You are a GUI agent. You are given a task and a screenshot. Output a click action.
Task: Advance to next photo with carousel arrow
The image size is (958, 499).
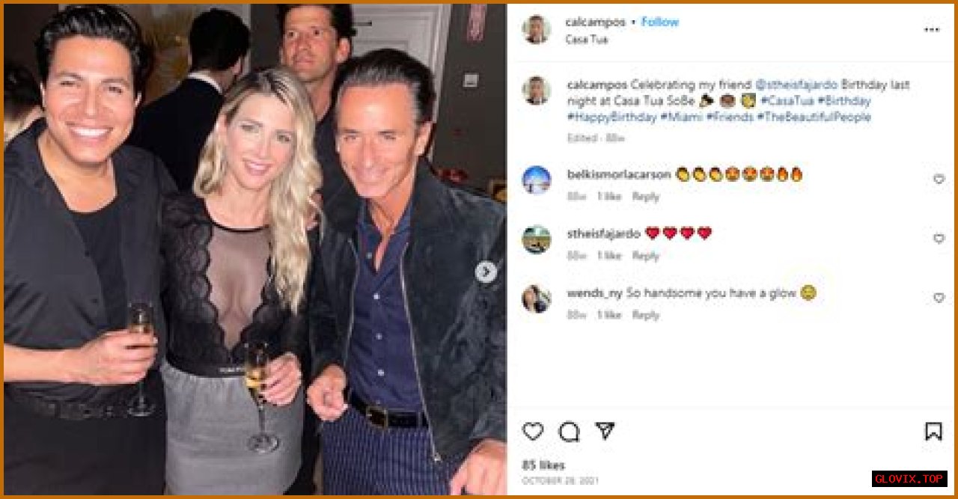[x=486, y=272]
